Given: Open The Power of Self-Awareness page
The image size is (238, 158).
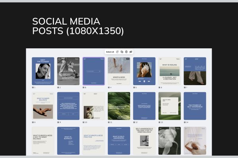Looking at the screenshot, I should (195, 106).
